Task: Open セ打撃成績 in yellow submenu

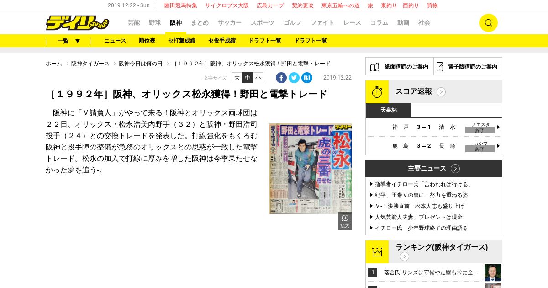Action: (x=182, y=41)
